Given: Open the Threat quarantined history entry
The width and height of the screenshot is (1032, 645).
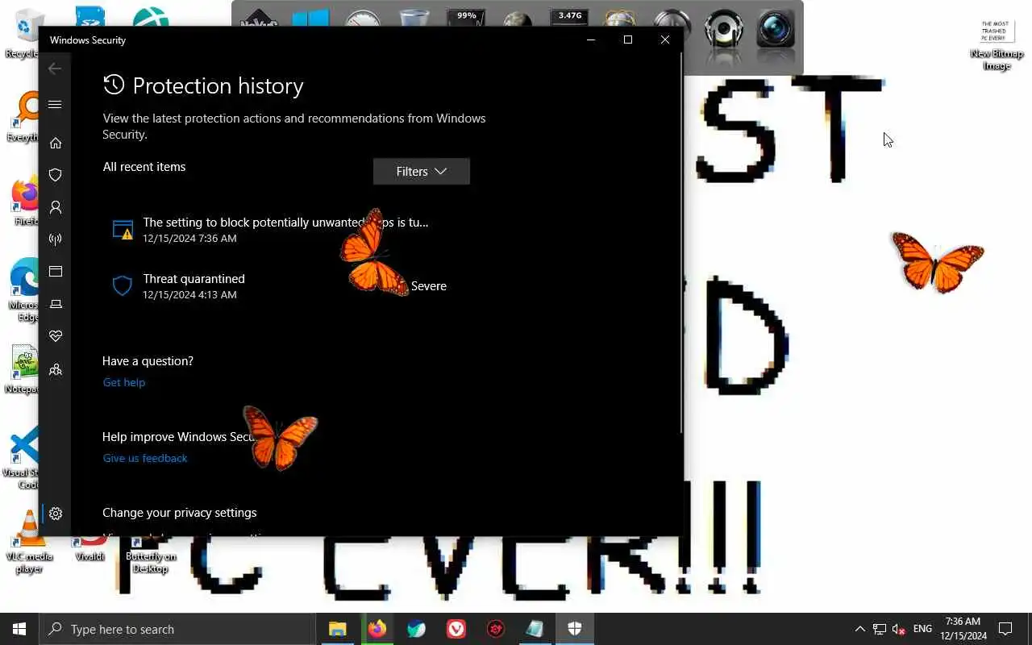Looking at the screenshot, I should [286, 286].
